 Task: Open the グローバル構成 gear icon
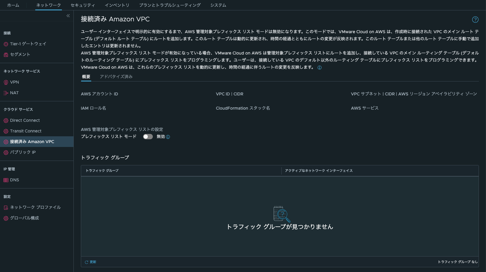tap(5, 218)
